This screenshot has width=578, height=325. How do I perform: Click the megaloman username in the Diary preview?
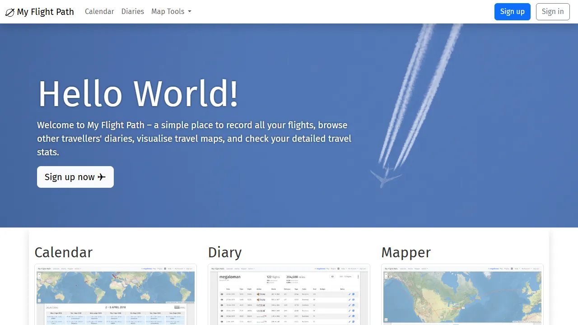point(230,277)
